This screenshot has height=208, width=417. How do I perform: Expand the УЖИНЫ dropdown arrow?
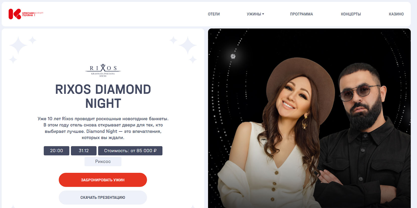coord(263,14)
